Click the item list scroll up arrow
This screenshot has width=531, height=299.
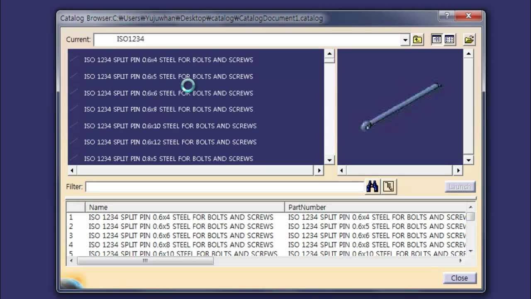329,54
